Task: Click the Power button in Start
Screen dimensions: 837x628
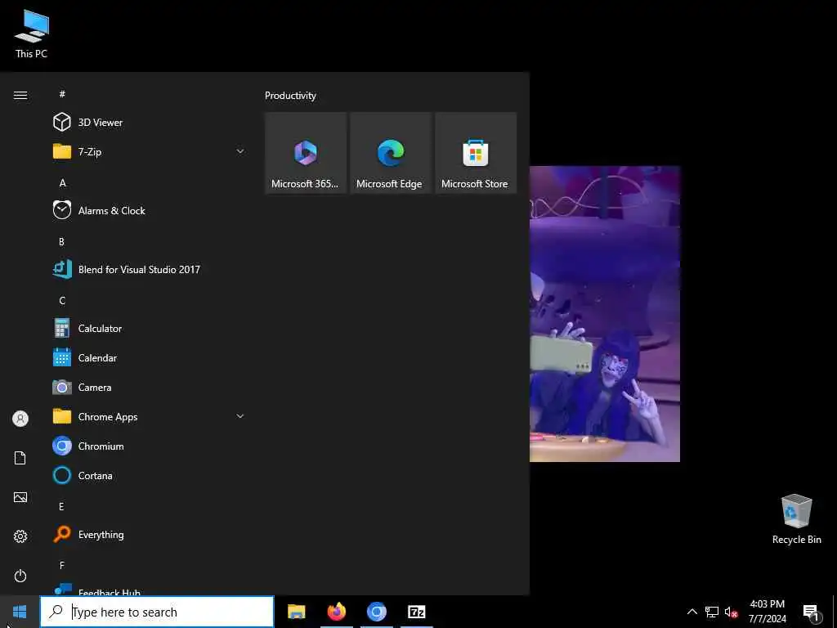Action: point(20,576)
